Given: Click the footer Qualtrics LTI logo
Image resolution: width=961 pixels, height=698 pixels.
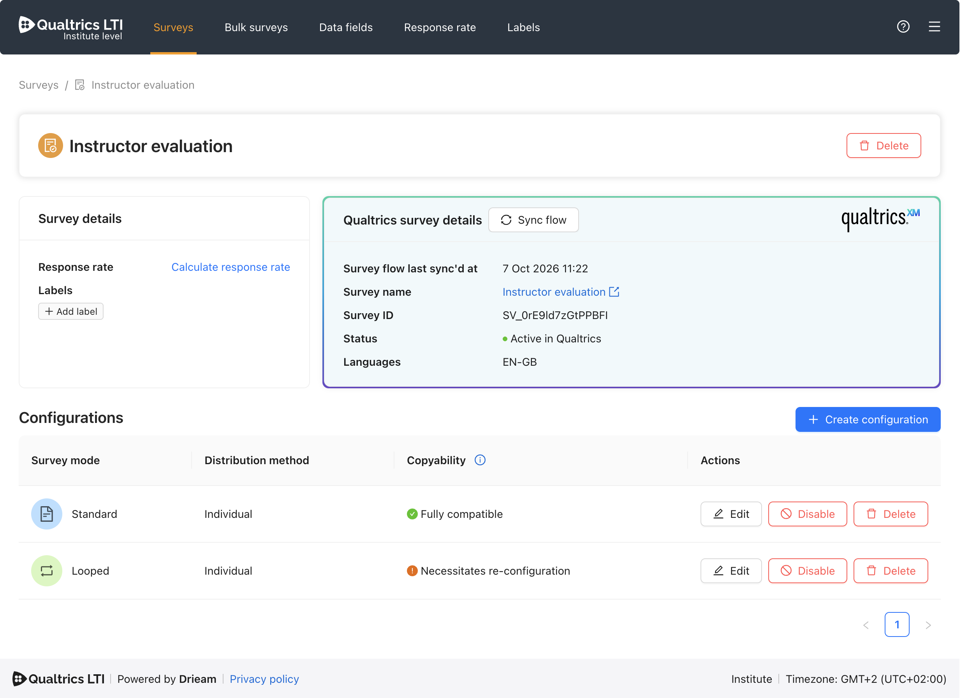Looking at the screenshot, I should pyautogui.click(x=58, y=679).
